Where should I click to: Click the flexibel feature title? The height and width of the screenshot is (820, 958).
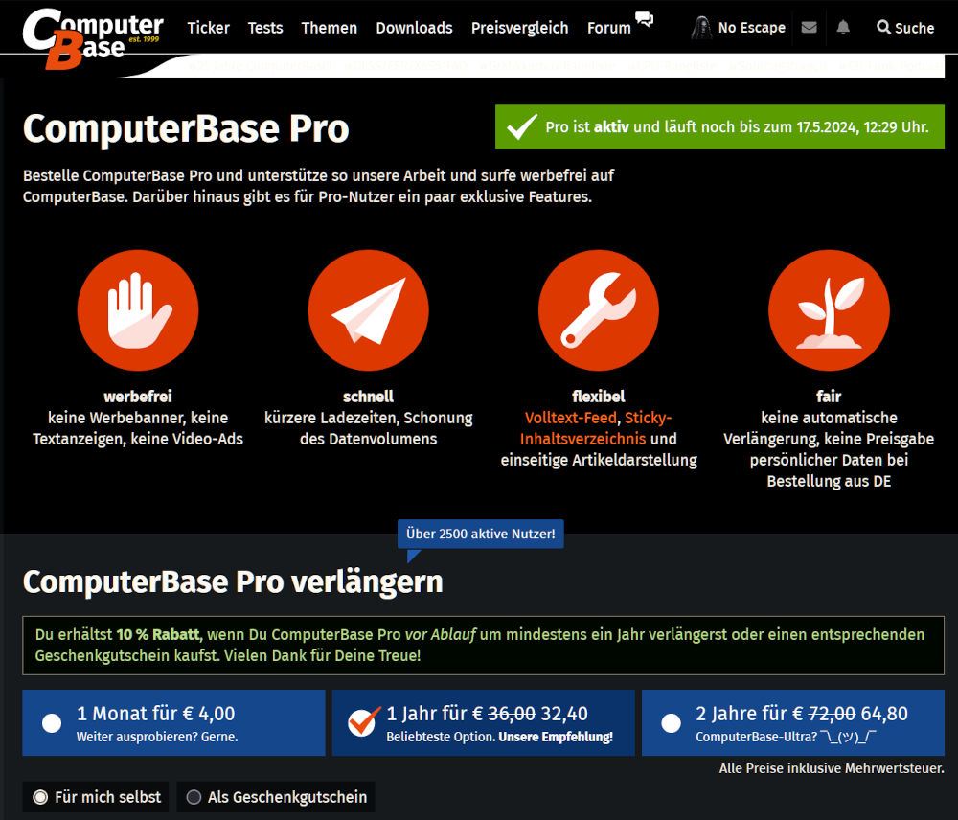tap(599, 397)
